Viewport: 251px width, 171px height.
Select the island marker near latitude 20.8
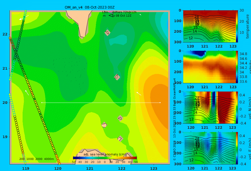117,77
